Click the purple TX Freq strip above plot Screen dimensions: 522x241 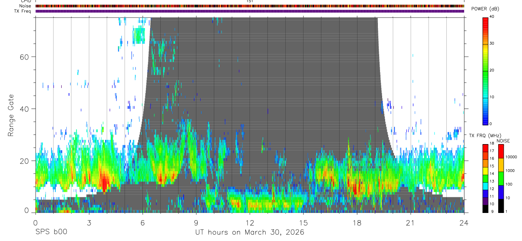(250, 11)
